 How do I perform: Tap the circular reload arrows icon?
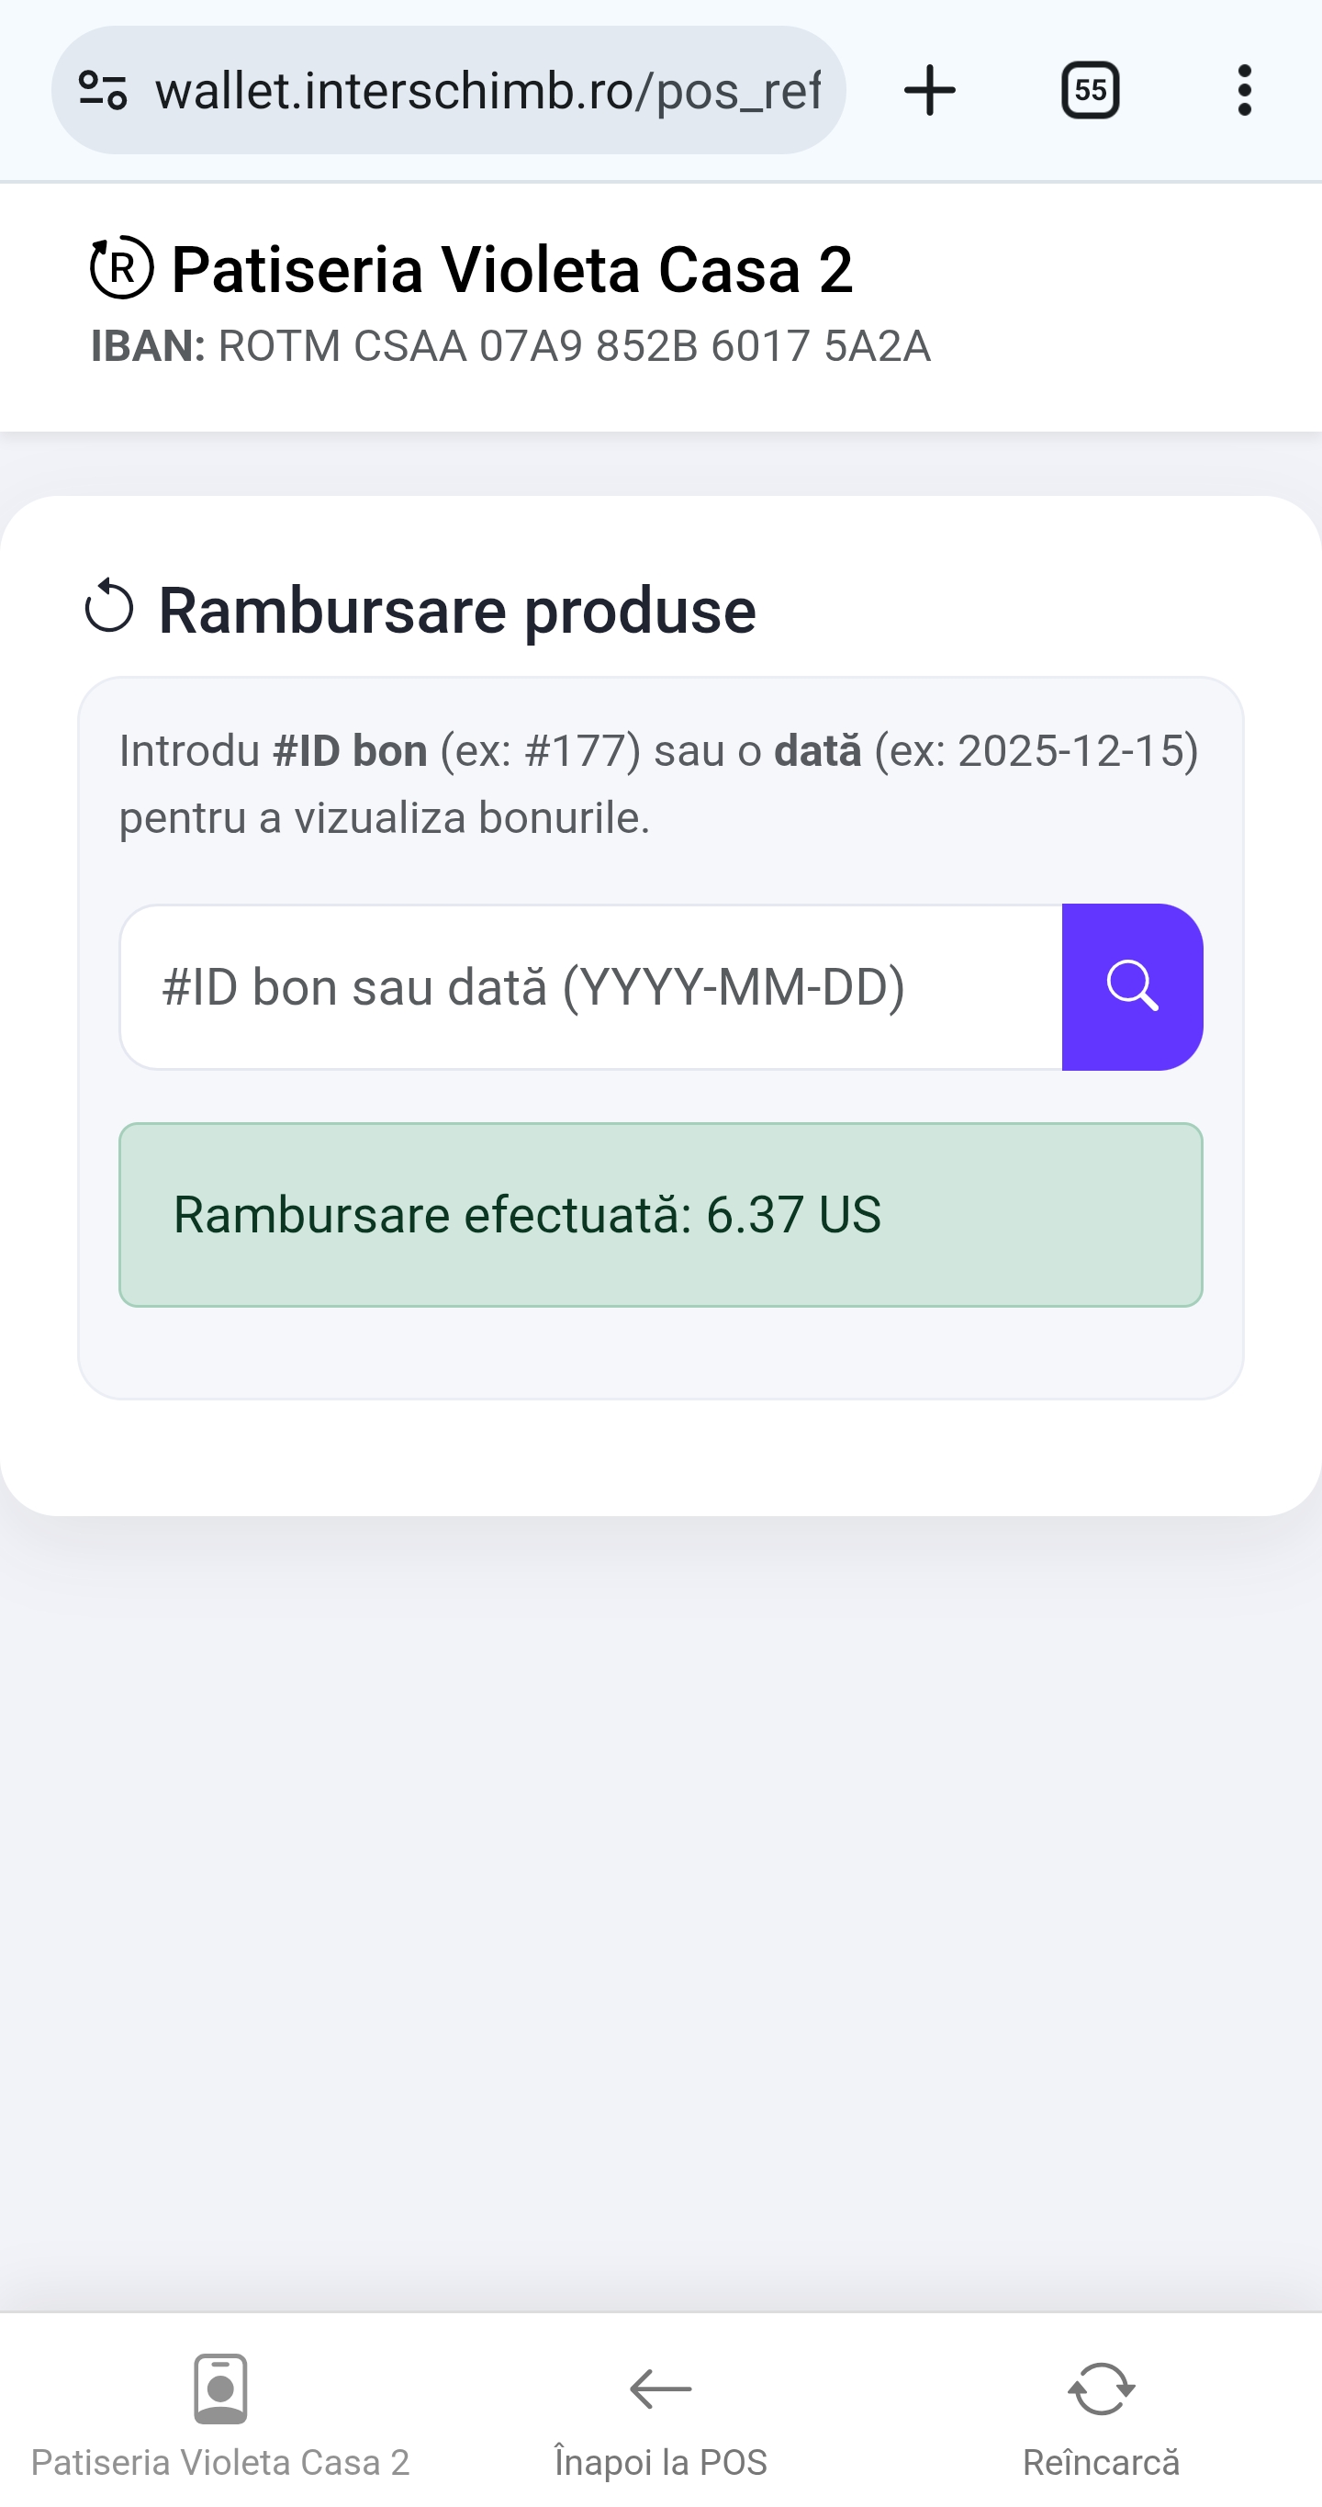tap(1100, 2389)
